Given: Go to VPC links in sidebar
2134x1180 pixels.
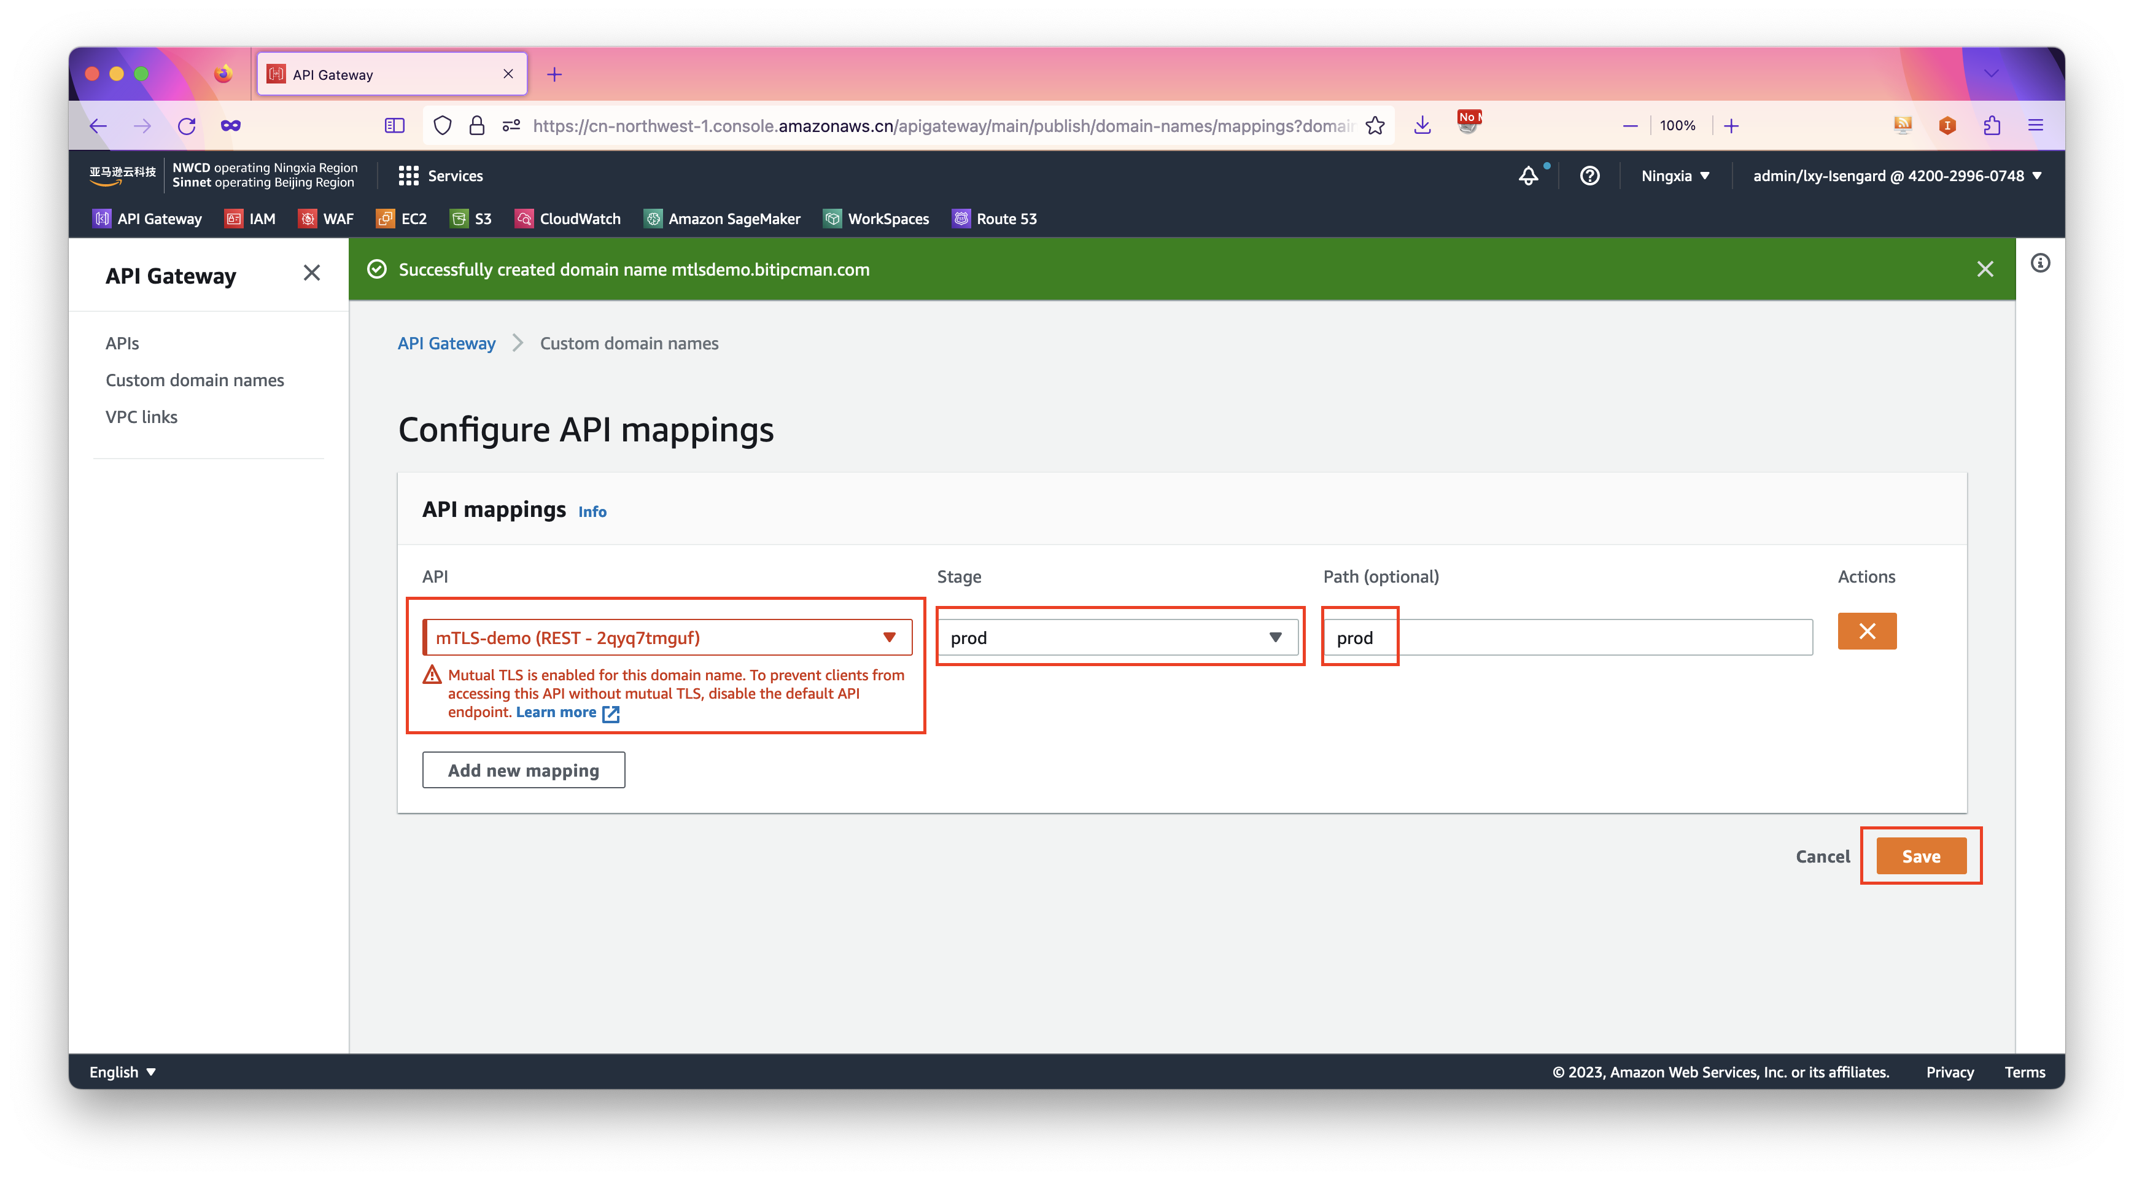Looking at the screenshot, I should (x=142, y=417).
